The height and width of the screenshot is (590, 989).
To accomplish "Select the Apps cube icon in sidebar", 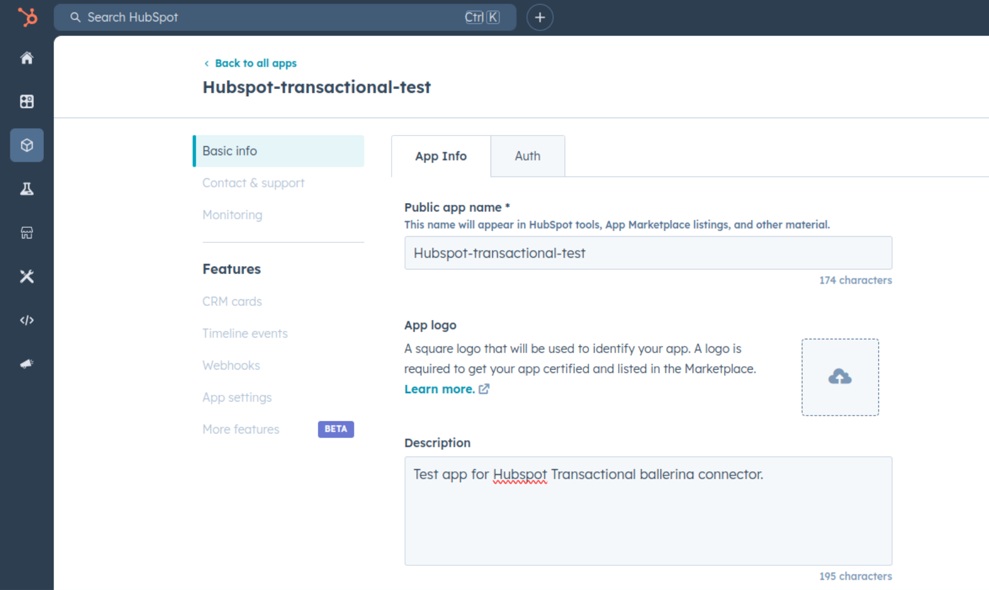I will (x=26, y=145).
